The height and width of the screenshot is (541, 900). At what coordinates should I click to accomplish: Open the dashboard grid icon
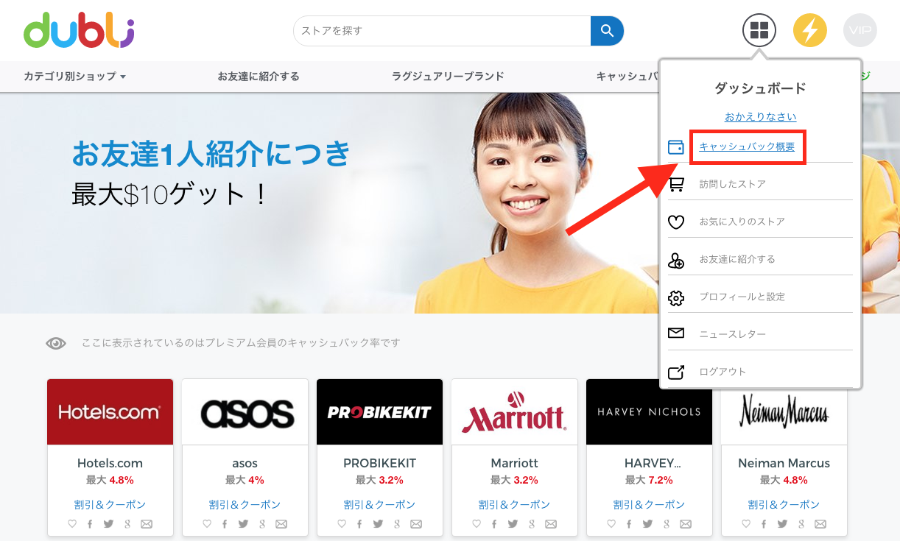[759, 31]
